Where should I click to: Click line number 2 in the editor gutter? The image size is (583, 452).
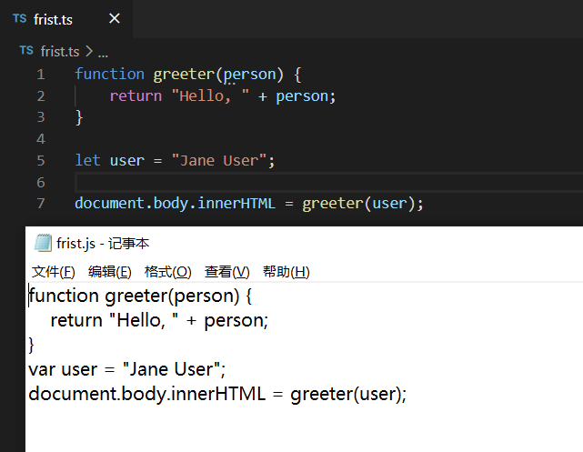[41, 95]
